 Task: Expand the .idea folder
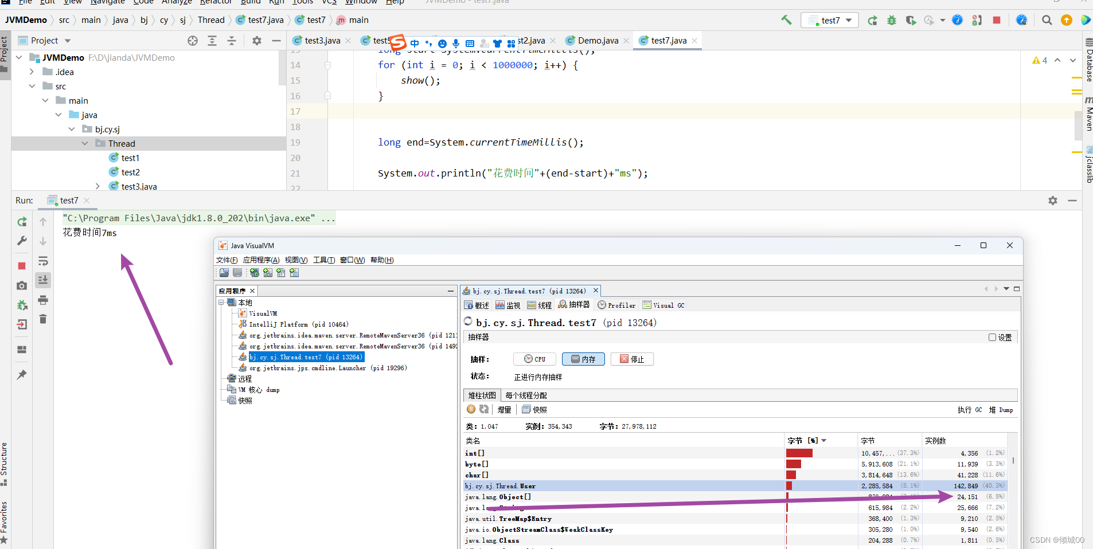(x=32, y=72)
